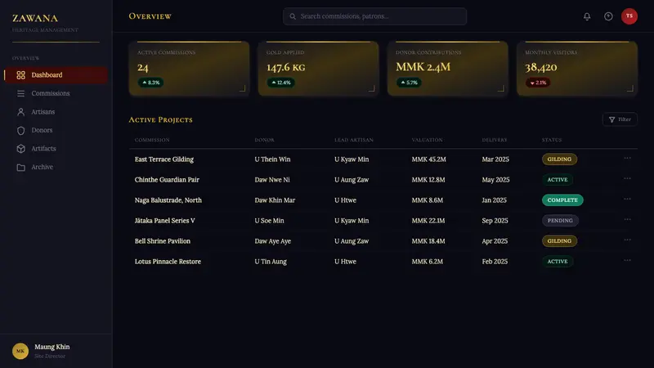Click Active status of Chinthe Guardian Pair
Screen dimensions: 654x368
pyautogui.click(x=558, y=179)
